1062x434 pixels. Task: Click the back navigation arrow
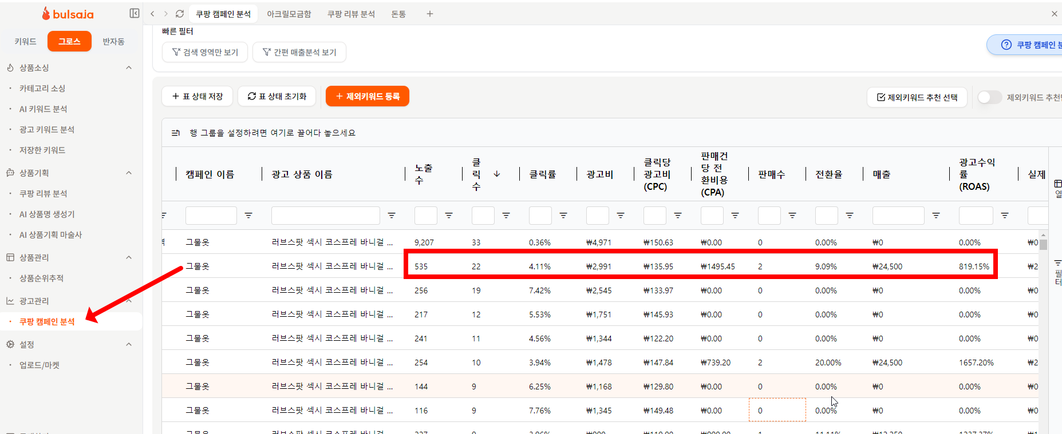[x=152, y=14]
